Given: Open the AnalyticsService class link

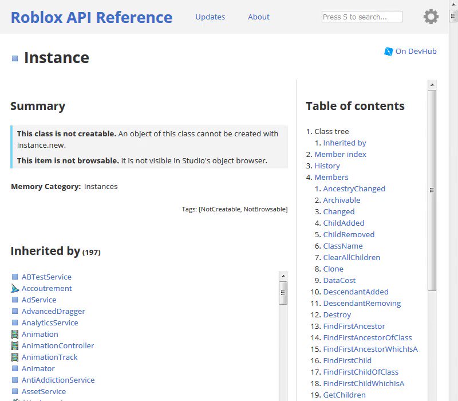Looking at the screenshot, I should click(50, 323).
